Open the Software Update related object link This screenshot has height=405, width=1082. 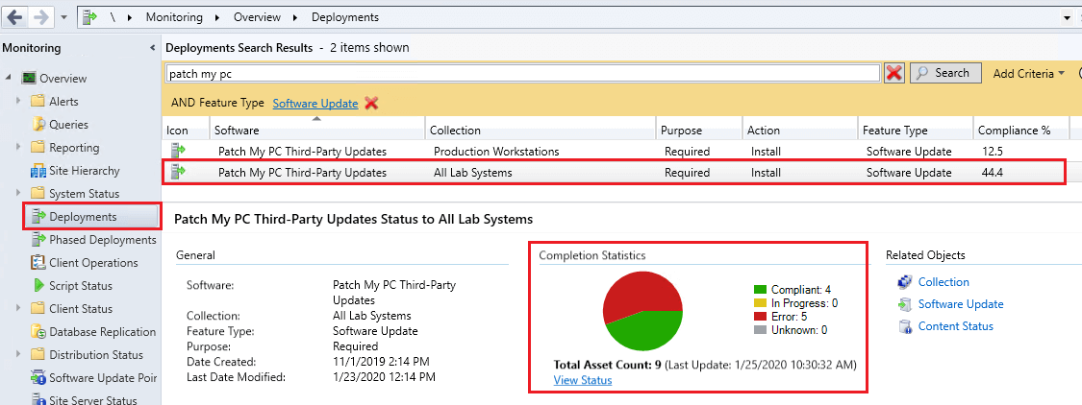pyautogui.click(x=961, y=303)
